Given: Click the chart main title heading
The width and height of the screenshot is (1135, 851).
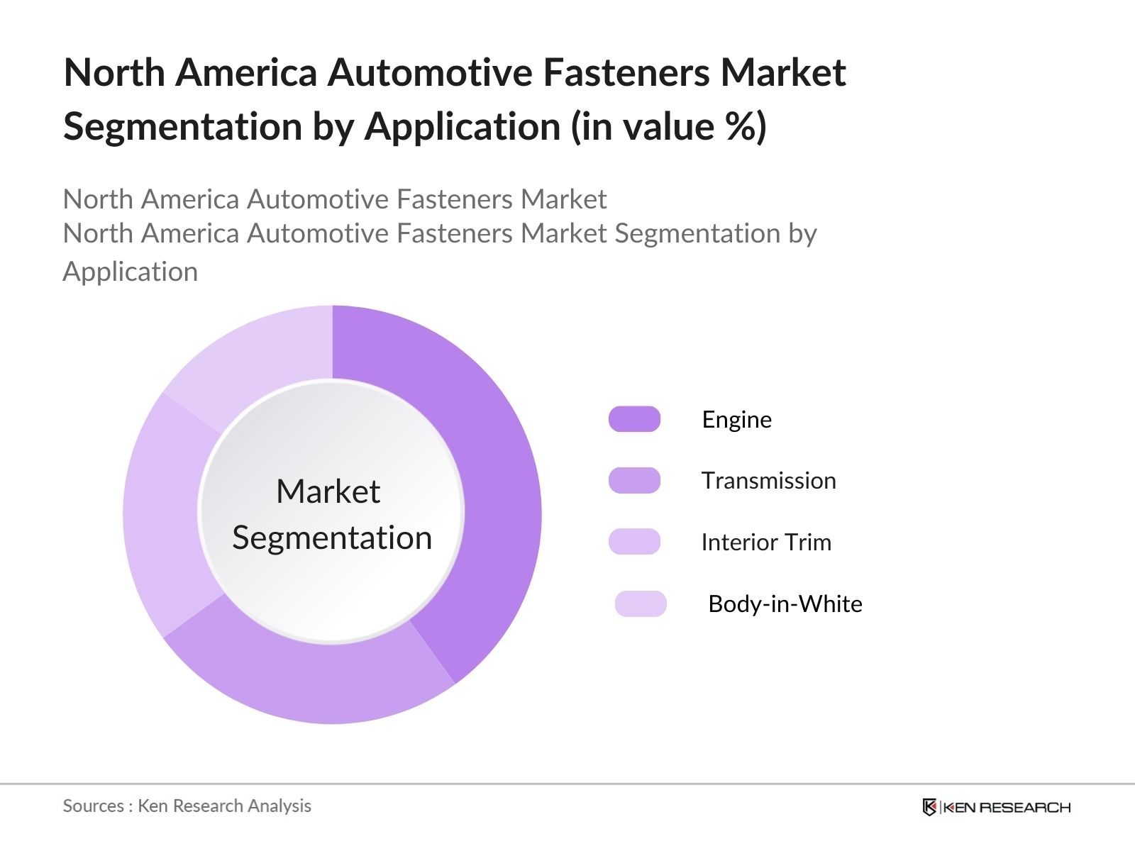Looking at the screenshot, I should 454,99.
